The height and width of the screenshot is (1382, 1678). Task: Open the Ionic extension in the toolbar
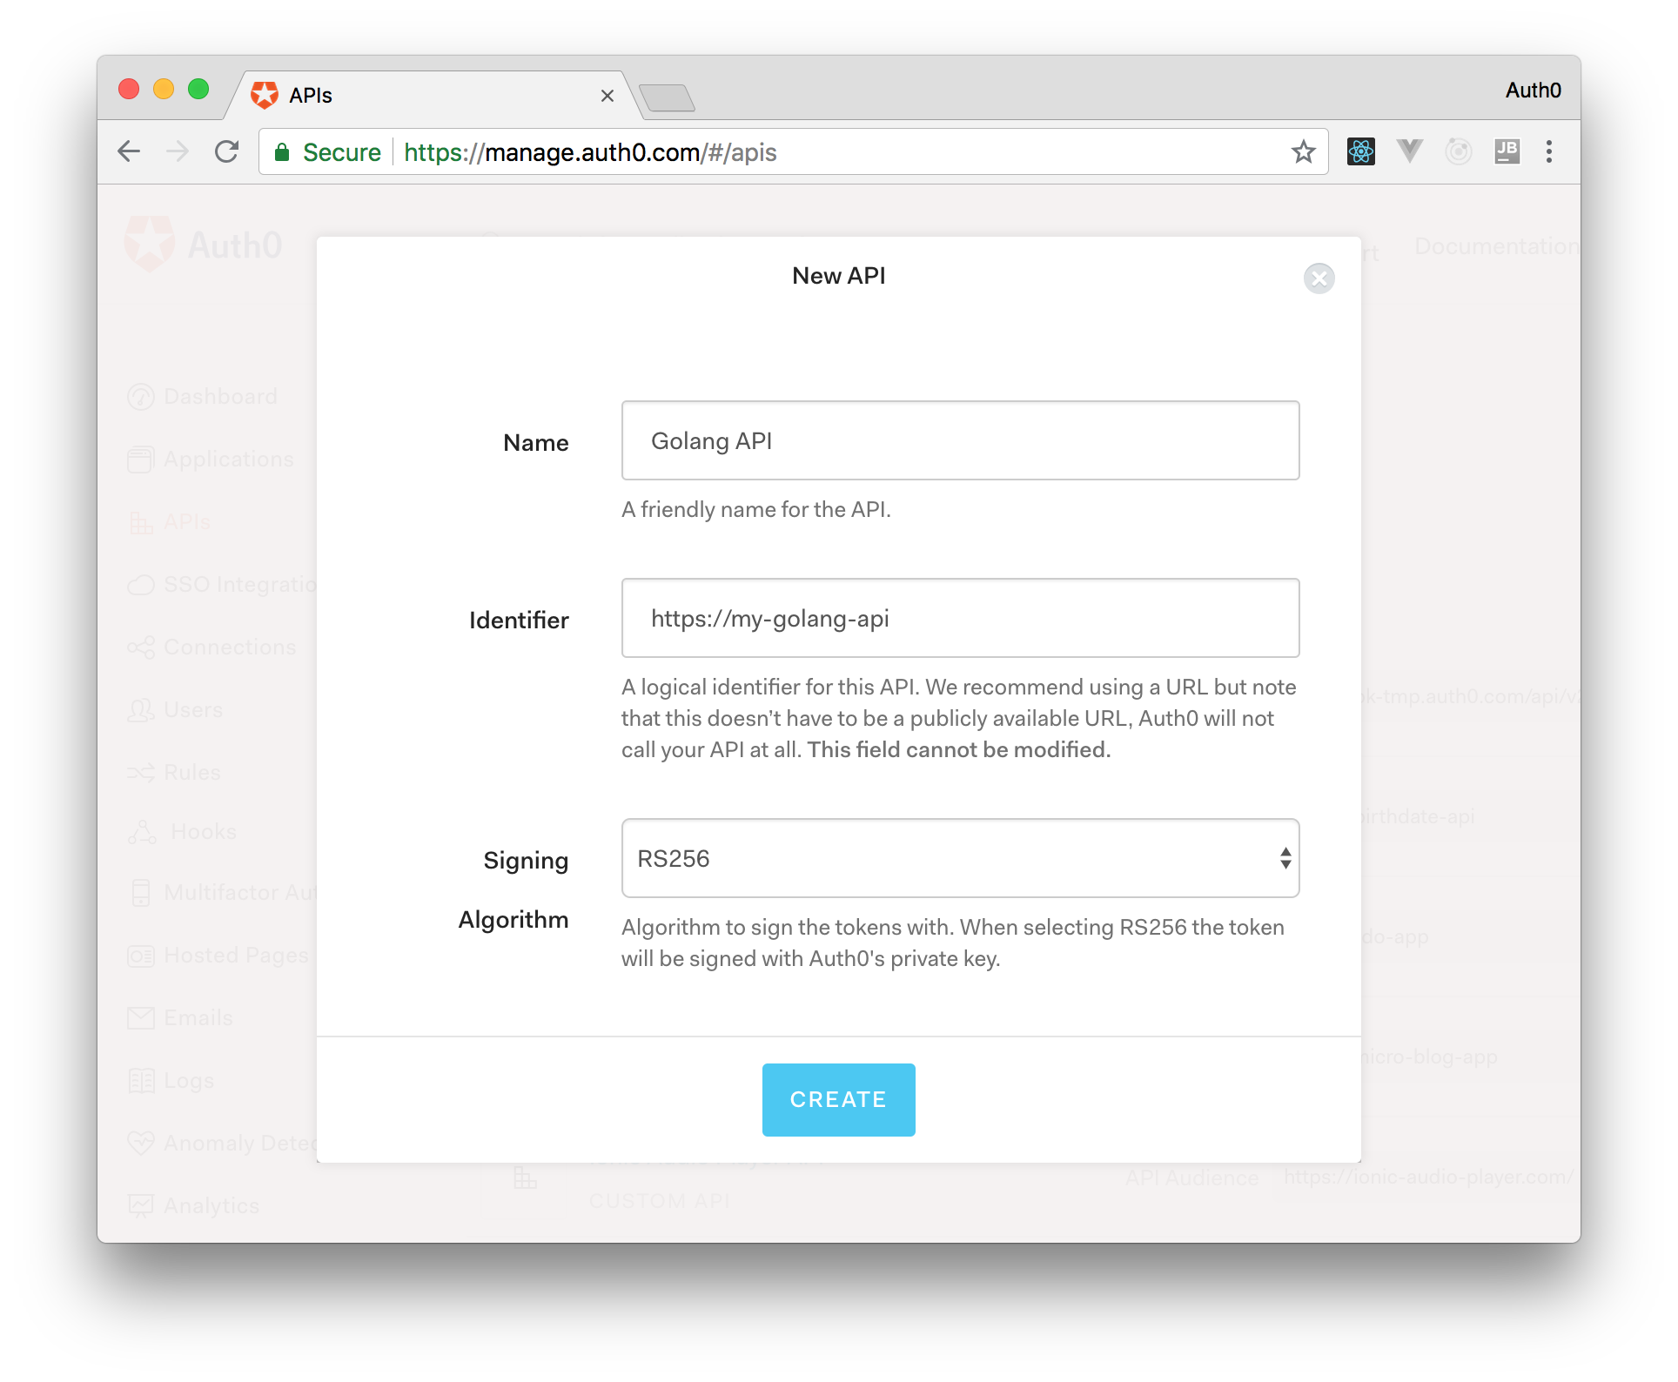click(x=1458, y=151)
